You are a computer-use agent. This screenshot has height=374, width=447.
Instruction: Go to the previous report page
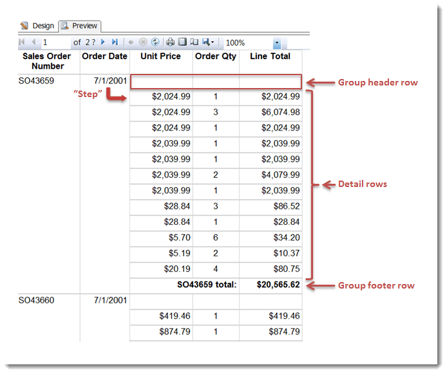pos(33,42)
